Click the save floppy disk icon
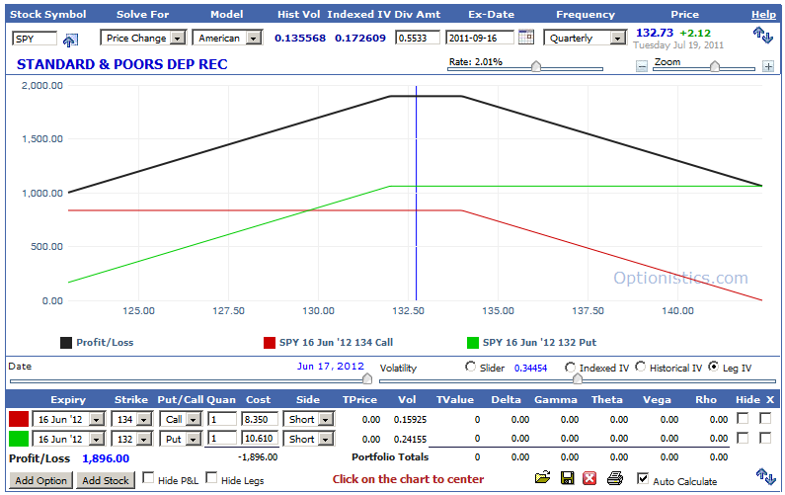Viewport: 785px width, 495px height. click(567, 478)
